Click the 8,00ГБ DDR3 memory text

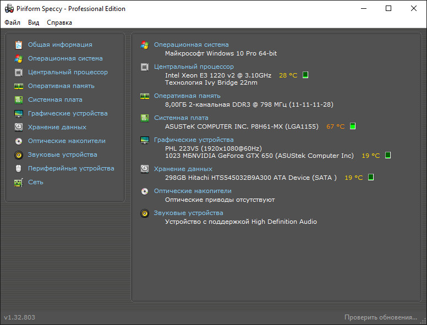coord(249,104)
